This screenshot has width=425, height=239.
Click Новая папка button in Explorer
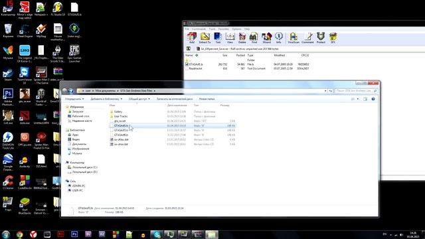[207, 99]
